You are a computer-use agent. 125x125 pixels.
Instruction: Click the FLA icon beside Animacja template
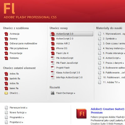pos(6,34)
